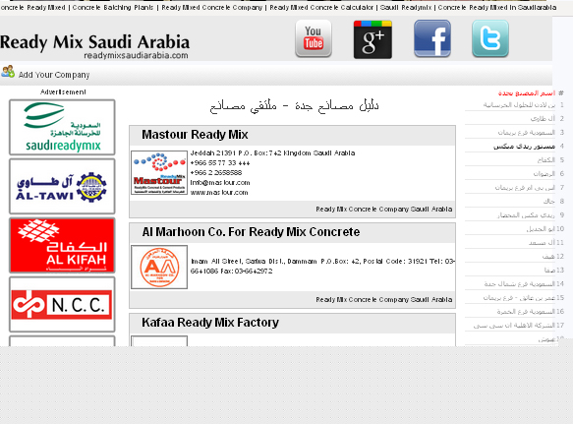Image resolution: width=573 pixels, height=424 pixels.
Task: Open Concrete Batching Plants top link
Action: [113, 7]
